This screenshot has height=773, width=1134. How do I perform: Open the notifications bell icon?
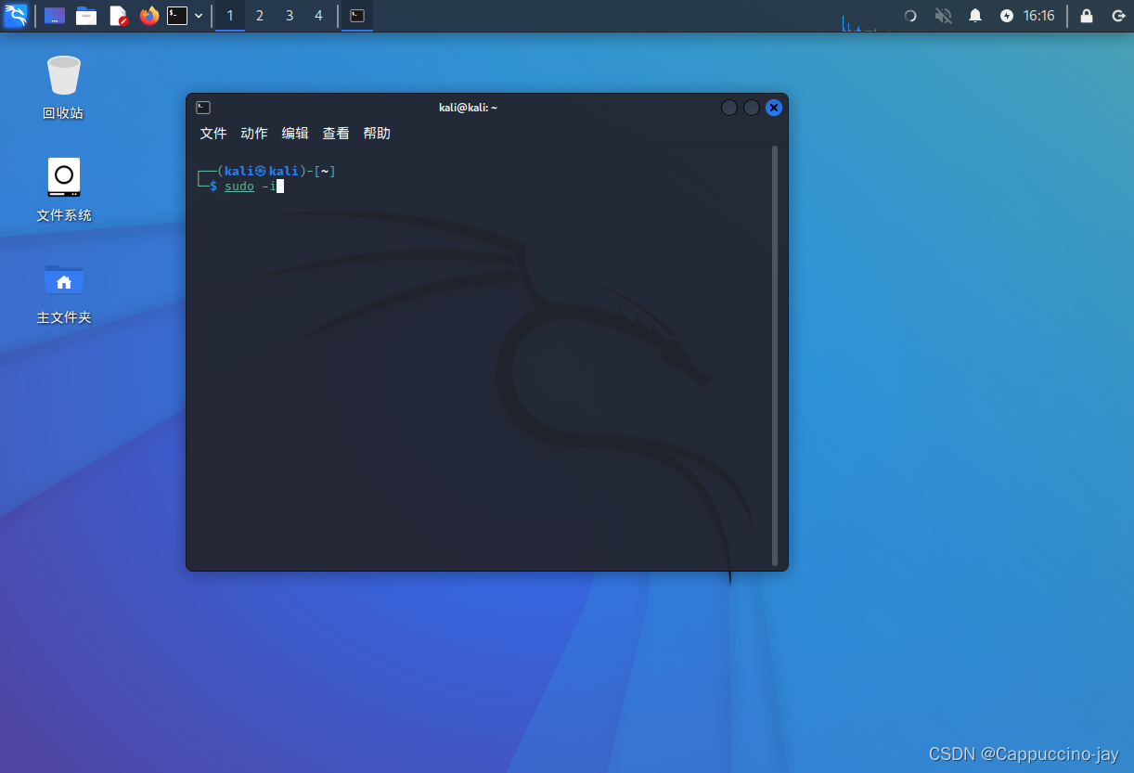[x=975, y=16]
